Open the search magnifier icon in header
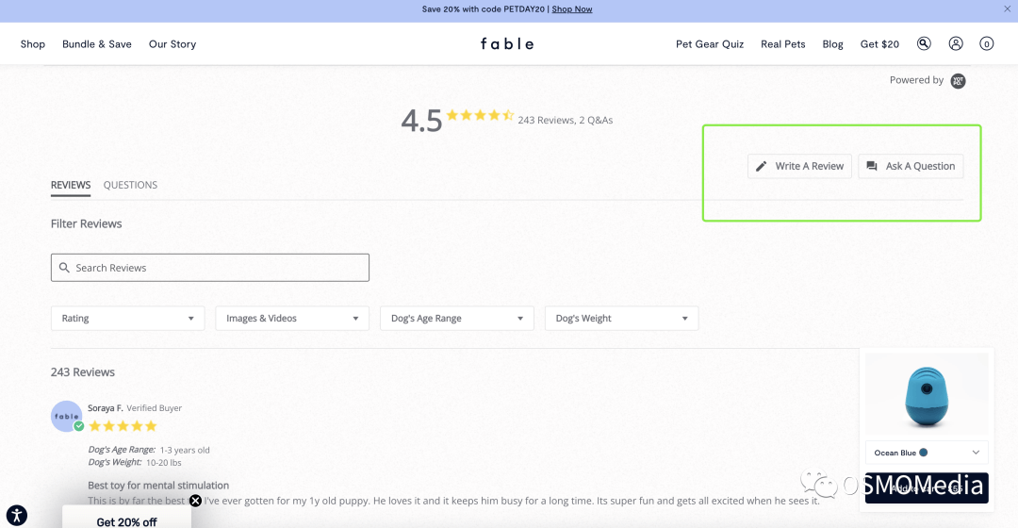This screenshot has width=1018, height=528. pyautogui.click(x=923, y=43)
